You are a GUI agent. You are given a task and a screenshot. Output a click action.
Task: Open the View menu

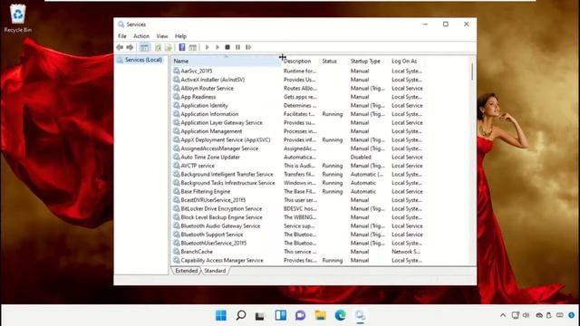(162, 36)
